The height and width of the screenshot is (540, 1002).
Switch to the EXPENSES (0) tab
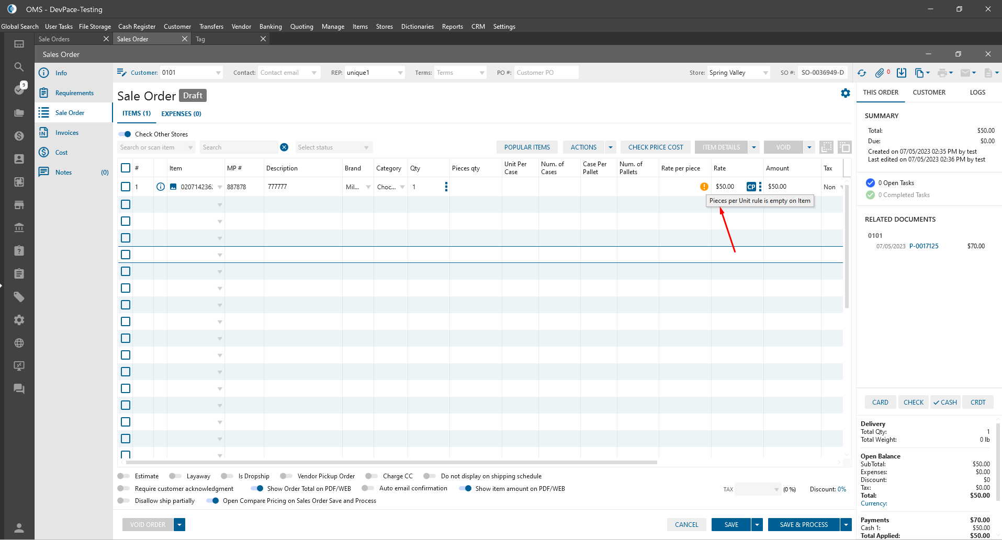(181, 114)
